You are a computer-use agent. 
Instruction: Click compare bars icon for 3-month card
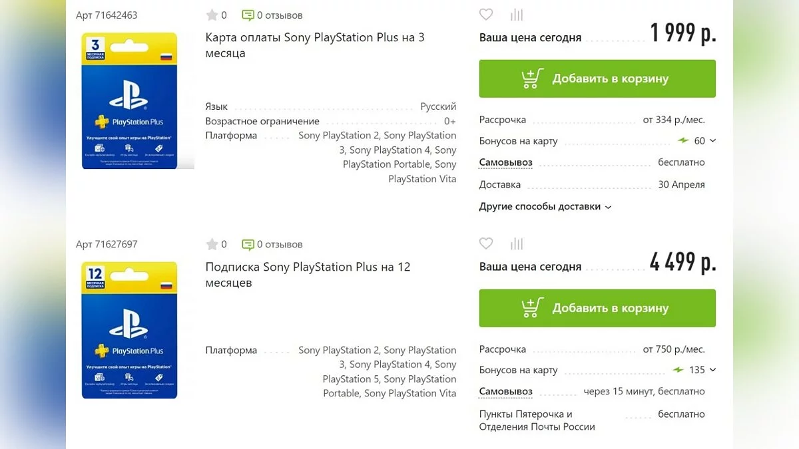pos(517,15)
